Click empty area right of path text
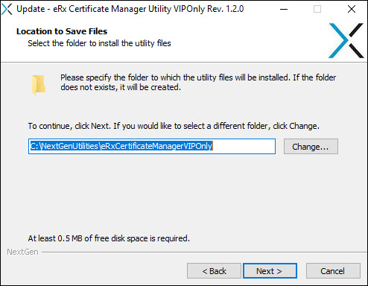Image resolution: width=368 pixels, height=286 pixels. 244,147
